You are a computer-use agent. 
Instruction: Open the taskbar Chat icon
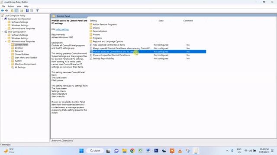116,151
